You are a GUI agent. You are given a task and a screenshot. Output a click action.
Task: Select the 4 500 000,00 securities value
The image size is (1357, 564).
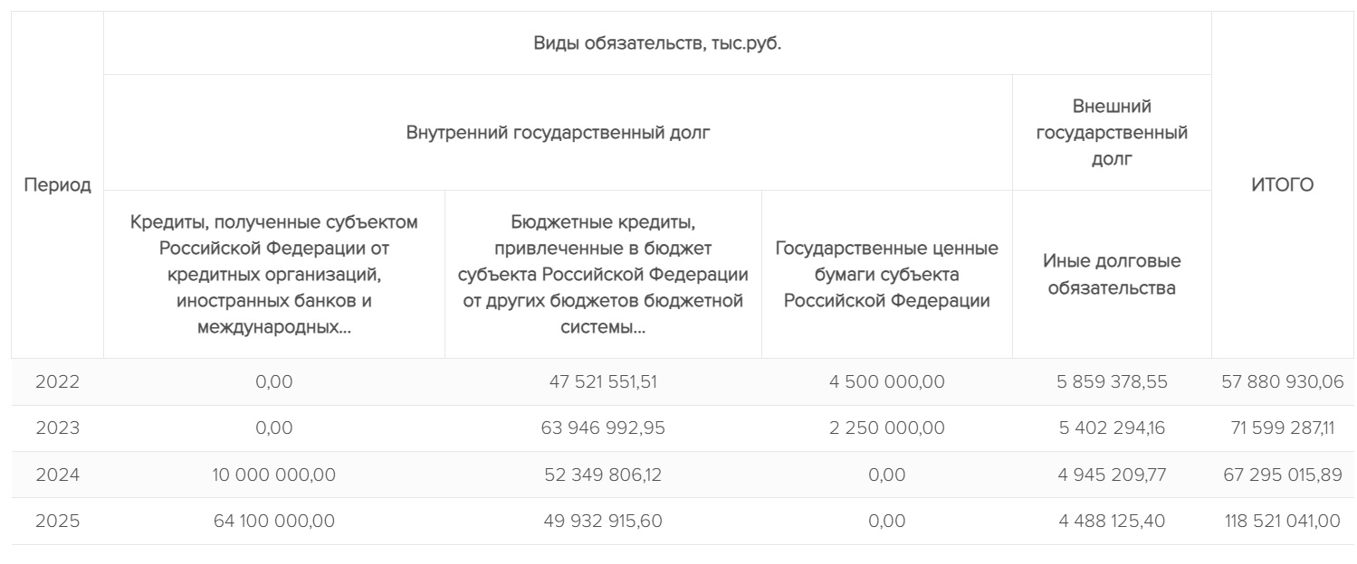pyautogui.click(x=886, y=382)
